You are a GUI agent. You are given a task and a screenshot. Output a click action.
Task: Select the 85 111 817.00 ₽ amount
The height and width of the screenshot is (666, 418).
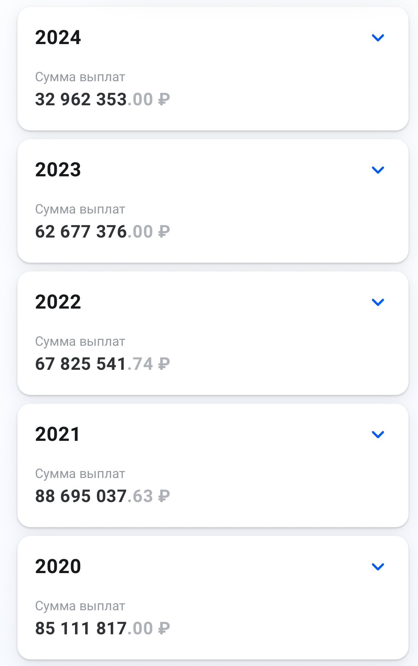[x=102, y=628]
